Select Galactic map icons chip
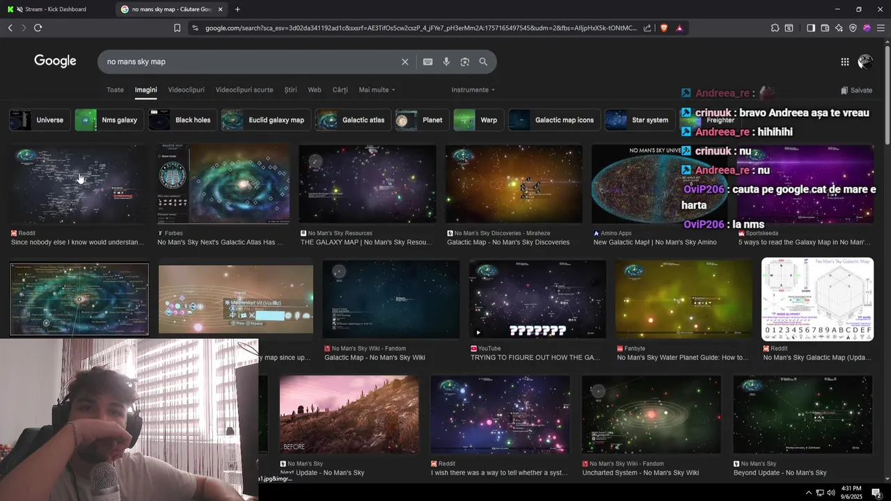This screenshot has height=501, width=891. tap(554, 120)
